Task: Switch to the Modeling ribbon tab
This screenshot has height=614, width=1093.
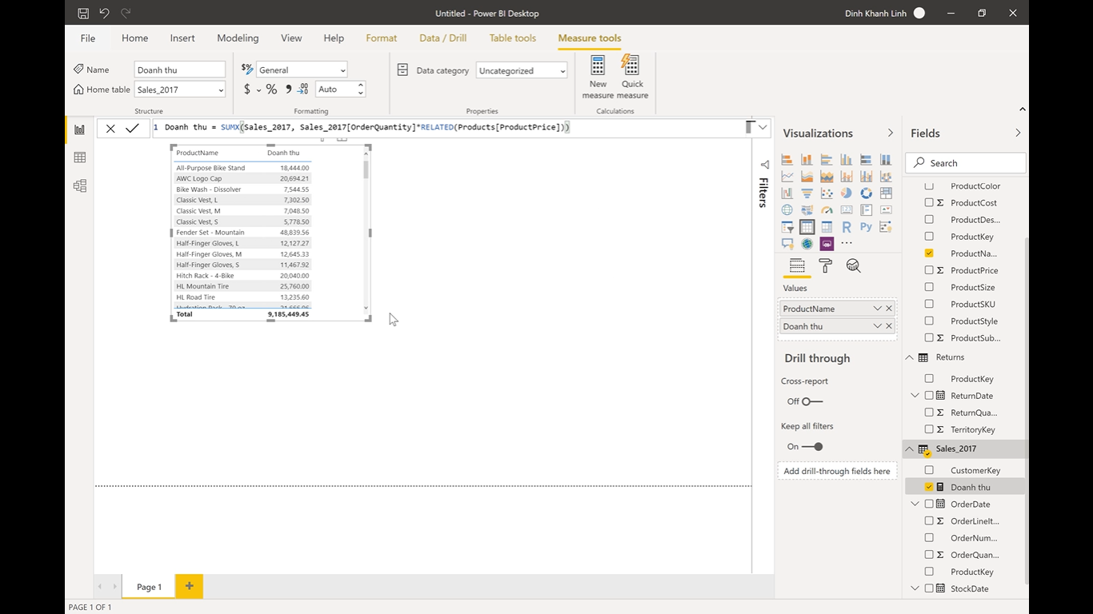Action: [x=238, y=38]
